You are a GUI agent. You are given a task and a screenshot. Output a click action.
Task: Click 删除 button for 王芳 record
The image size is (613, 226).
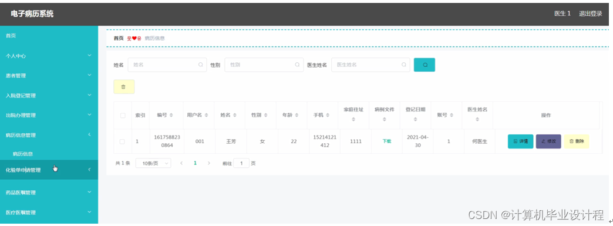point(577,141)
